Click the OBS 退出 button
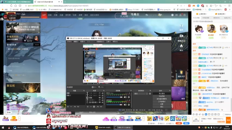This screenshot has height=130, width=232. (x=162, y=107)
